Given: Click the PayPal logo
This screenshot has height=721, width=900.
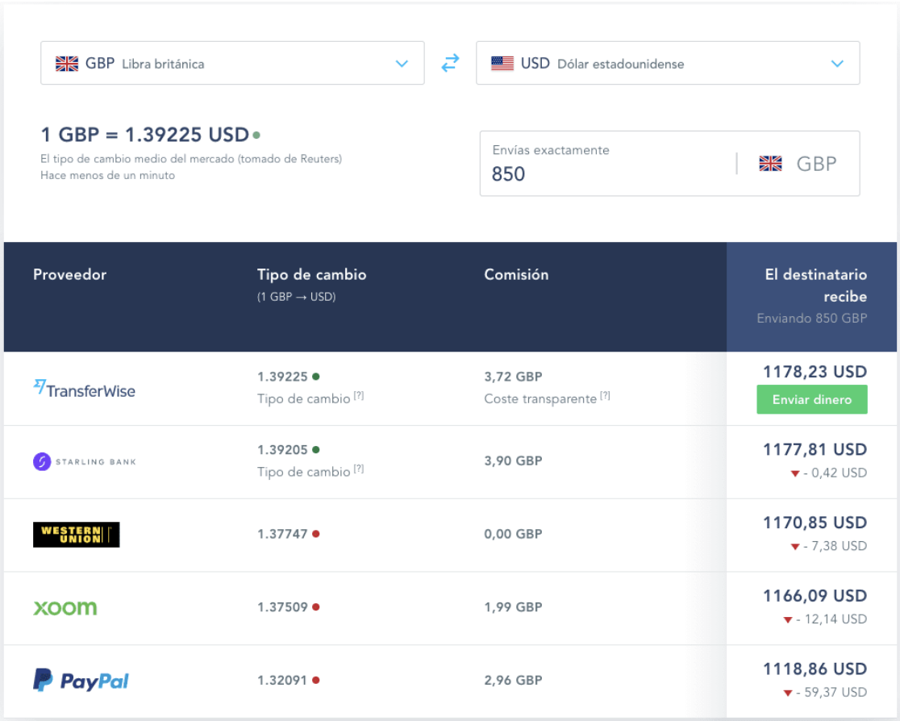Looking at the screenshot, I should (81, 681).
